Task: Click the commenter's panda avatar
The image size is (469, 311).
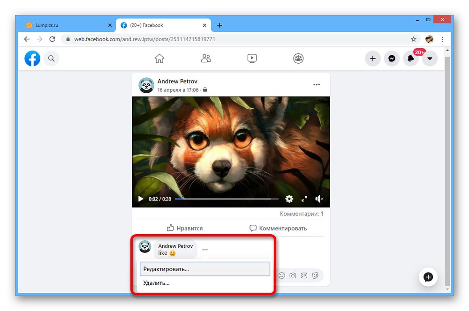Action: [145, 247]
